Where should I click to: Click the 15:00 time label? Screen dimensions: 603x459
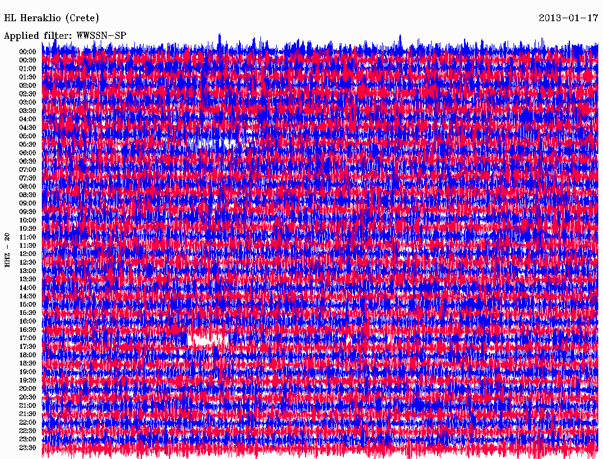tap(28, 304)
